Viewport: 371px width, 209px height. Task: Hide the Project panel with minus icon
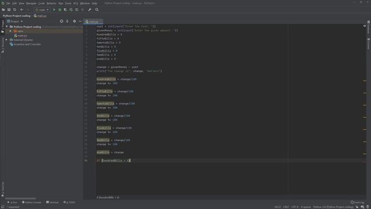(x=80, y=21)
